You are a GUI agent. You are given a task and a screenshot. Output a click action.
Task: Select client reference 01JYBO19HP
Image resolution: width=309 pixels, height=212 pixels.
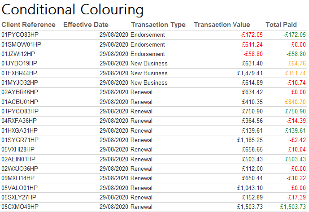20,64
